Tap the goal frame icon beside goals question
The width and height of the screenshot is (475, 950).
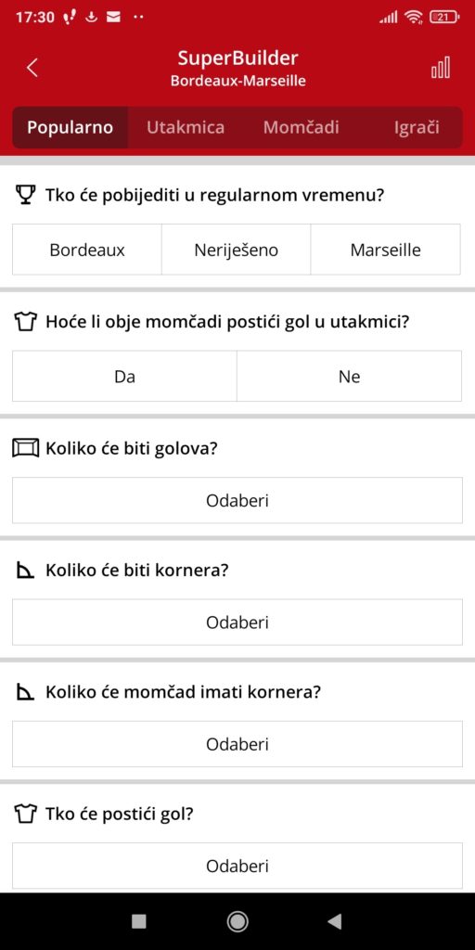point(25,449)
